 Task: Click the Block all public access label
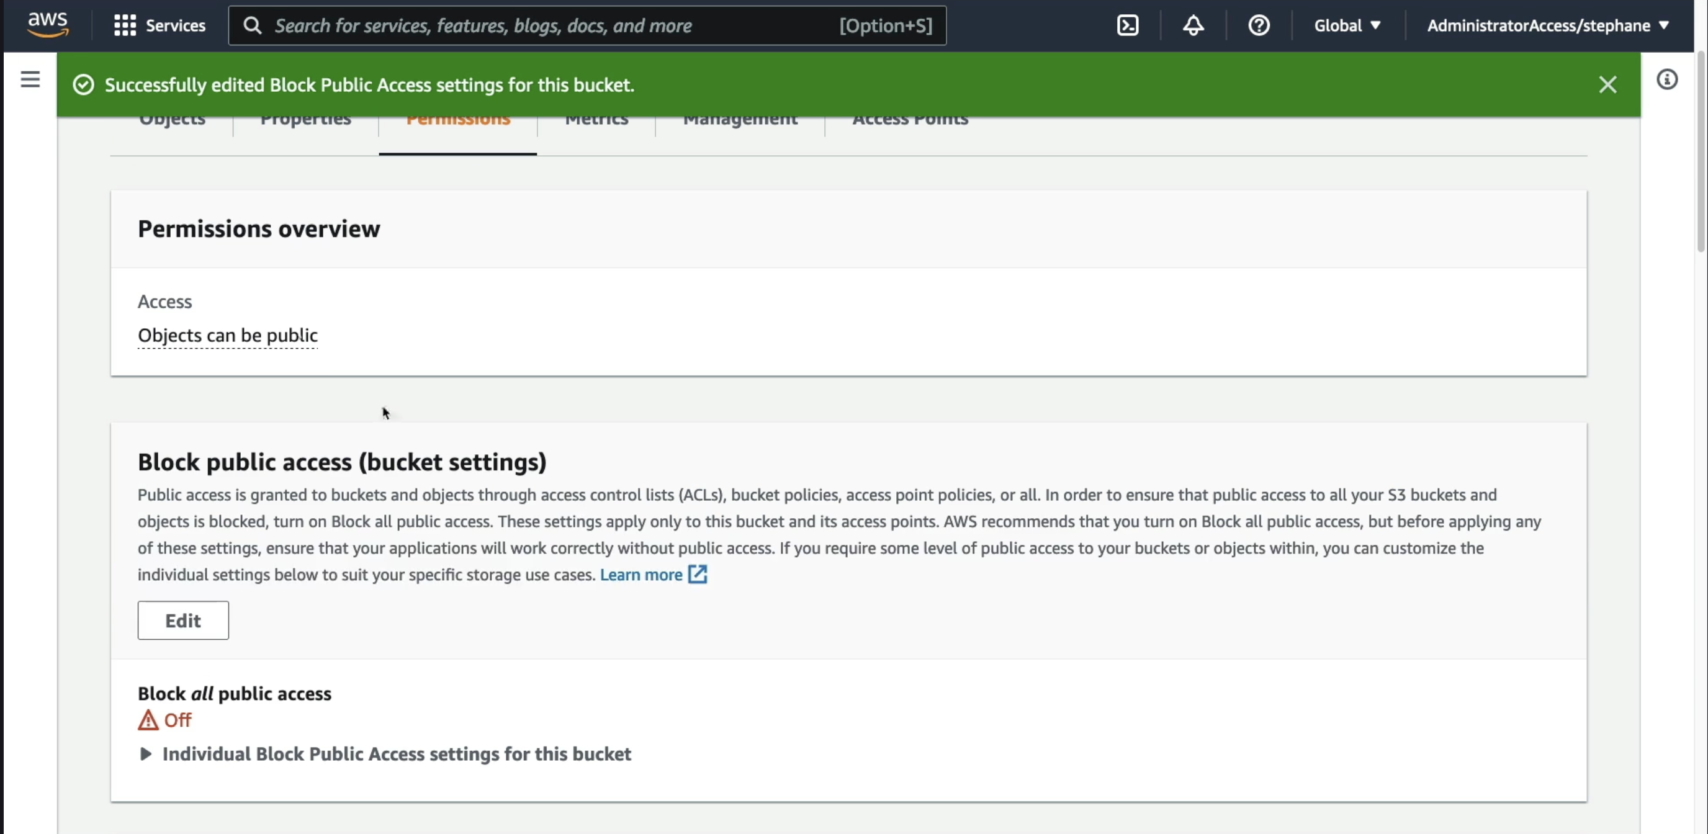235,694
